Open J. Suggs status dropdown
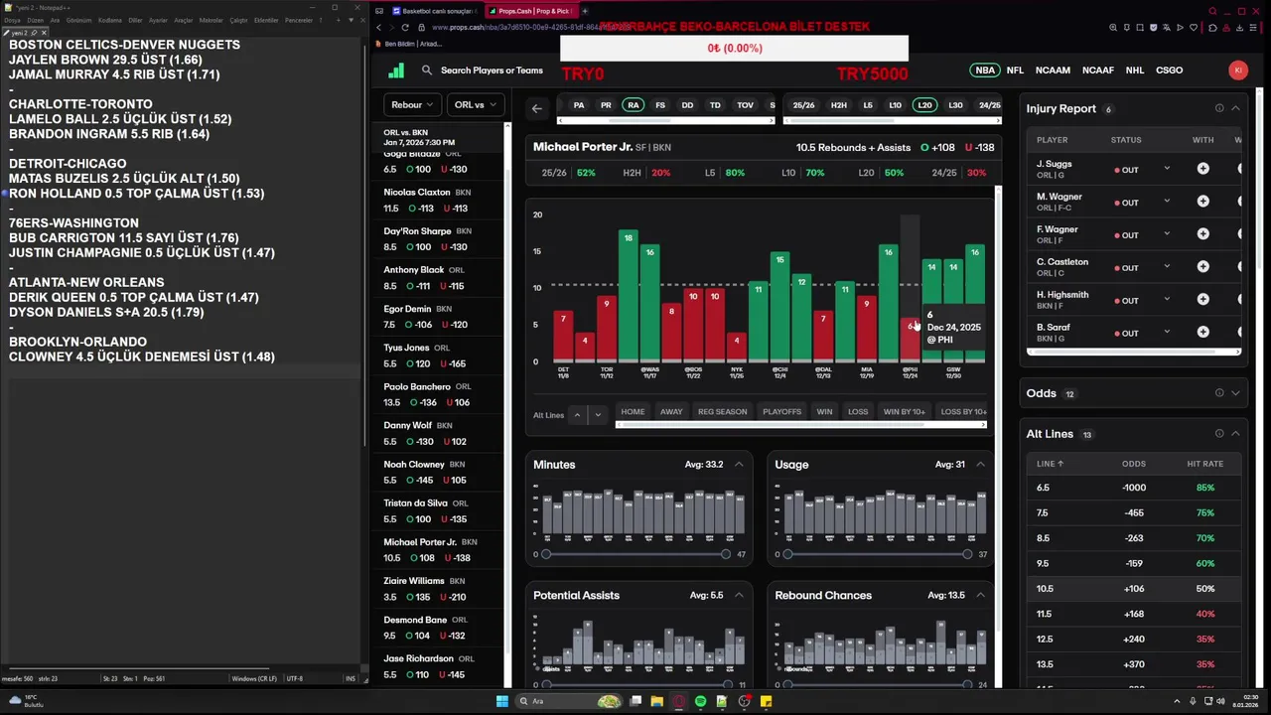This screenshot has height=715, width=1271. (x=1167, y=169)
